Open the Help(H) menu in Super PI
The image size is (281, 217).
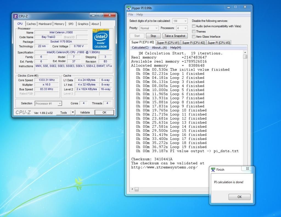pos(176,47)
